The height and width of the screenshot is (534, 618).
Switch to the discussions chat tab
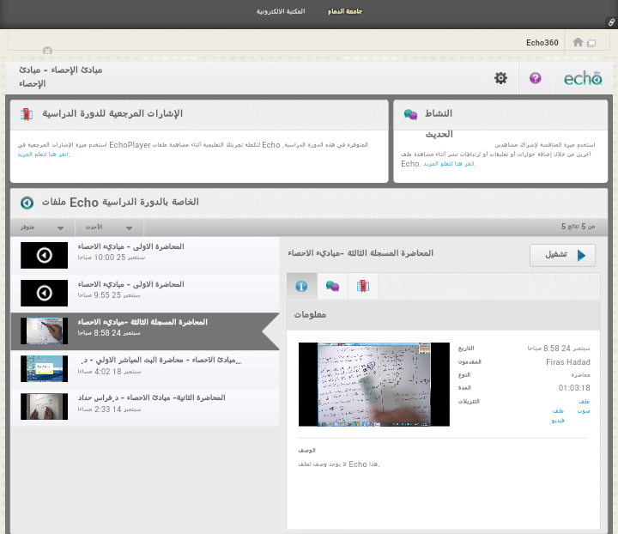[332, 286]
